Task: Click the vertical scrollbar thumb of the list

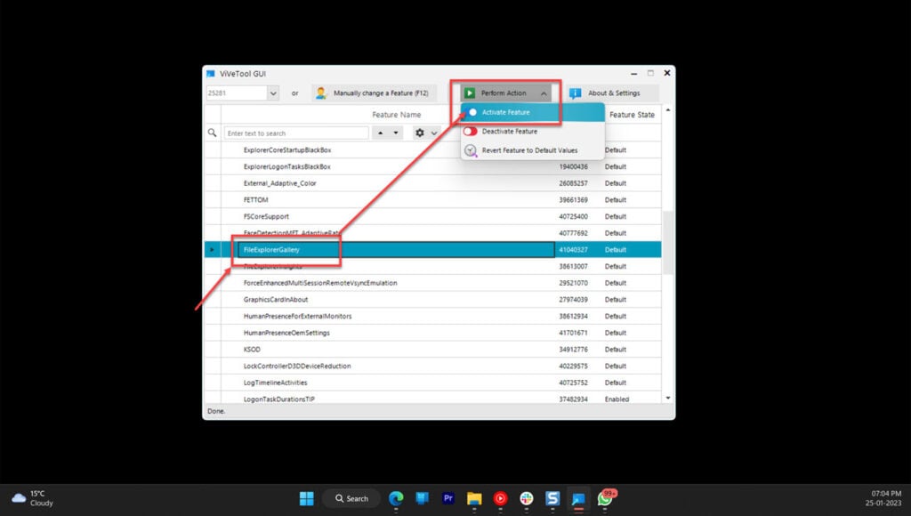Action: [x=667, y=242]
